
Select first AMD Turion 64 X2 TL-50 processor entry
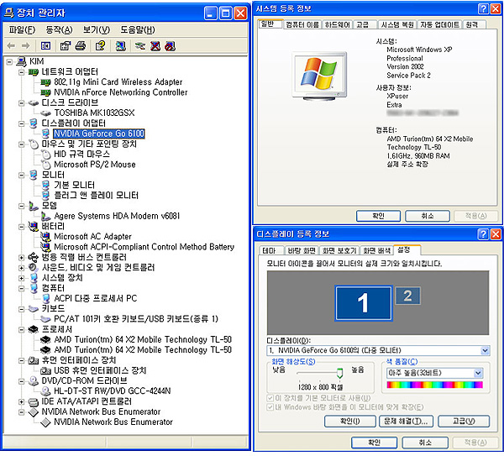tap(143, 339)
